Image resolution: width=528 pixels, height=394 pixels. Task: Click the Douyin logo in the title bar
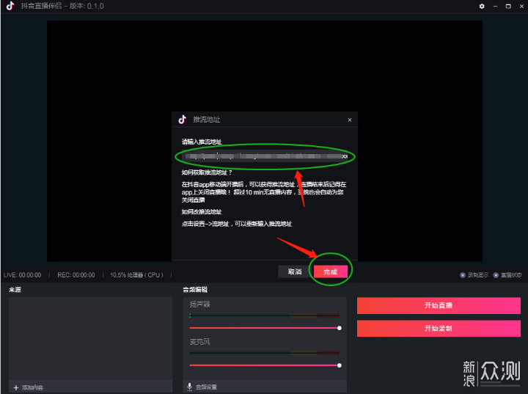10,6
